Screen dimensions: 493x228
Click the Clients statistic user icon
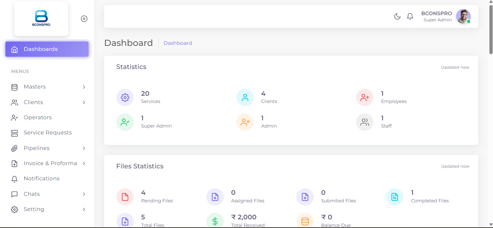(x=245, y=98)
